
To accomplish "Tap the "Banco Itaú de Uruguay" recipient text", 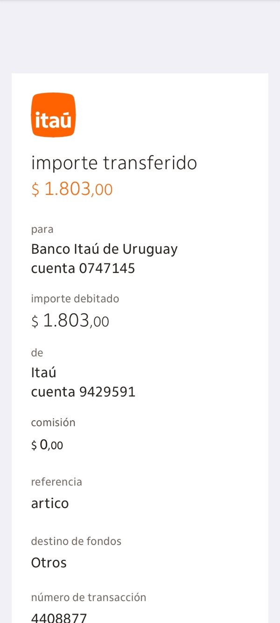I will [x=104, y=249].
